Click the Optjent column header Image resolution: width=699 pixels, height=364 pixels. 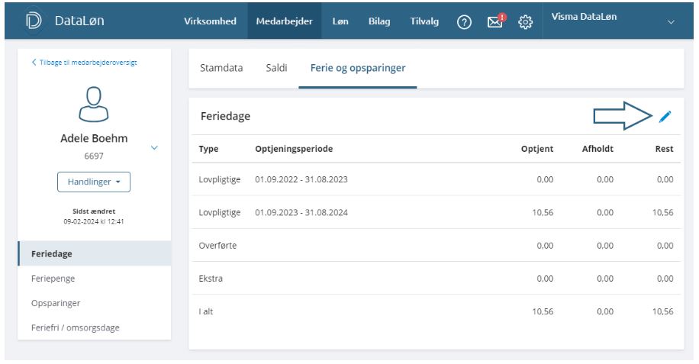click(537, 149)
